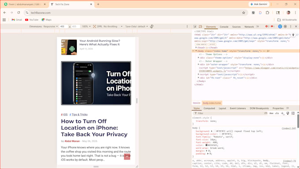Switch to the Network tab
The height and width of the screenshot is (169, 300).
coord(249,27)
